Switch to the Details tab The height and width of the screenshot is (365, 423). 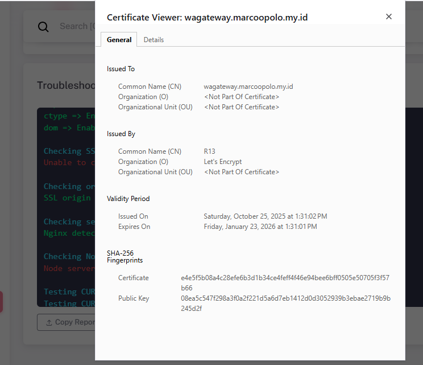154,40
